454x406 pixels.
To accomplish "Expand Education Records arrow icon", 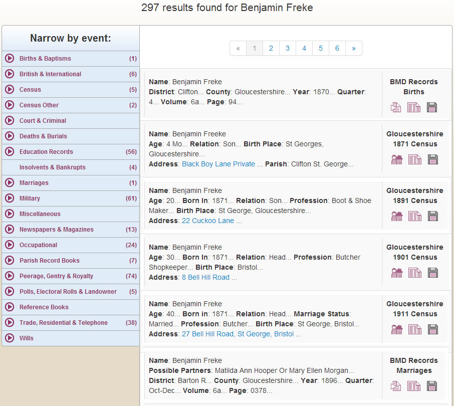I will coord(10,151).
